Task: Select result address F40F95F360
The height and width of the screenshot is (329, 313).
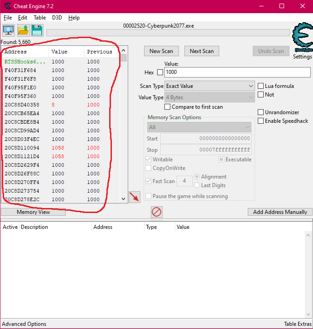Action: coord(61,96)
